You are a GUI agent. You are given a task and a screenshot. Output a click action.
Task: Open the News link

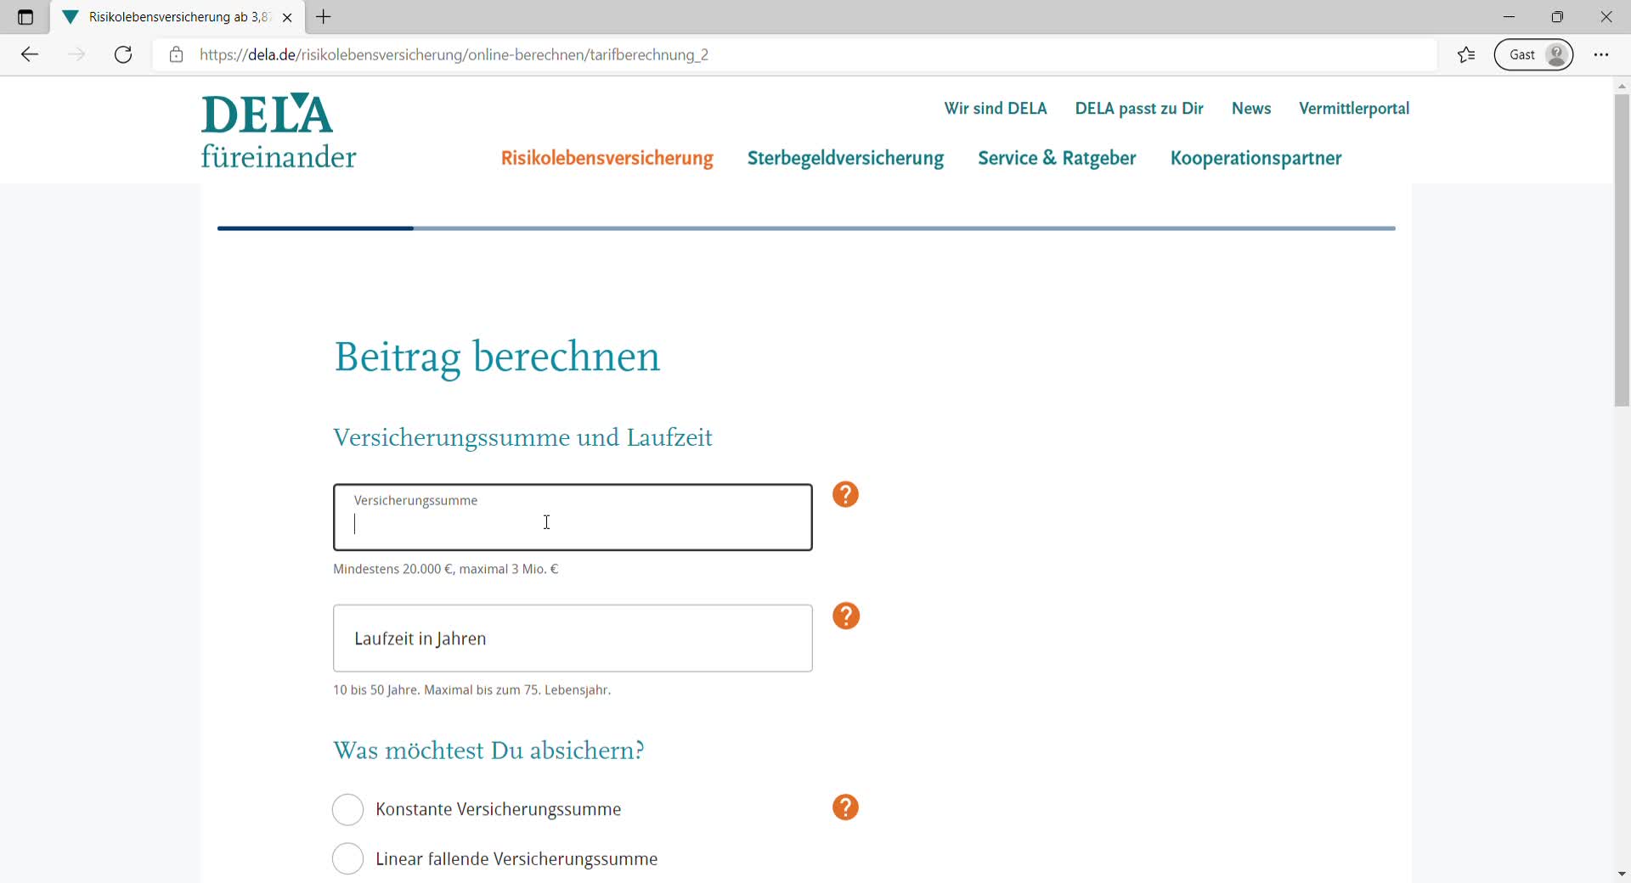(1251, 109)
